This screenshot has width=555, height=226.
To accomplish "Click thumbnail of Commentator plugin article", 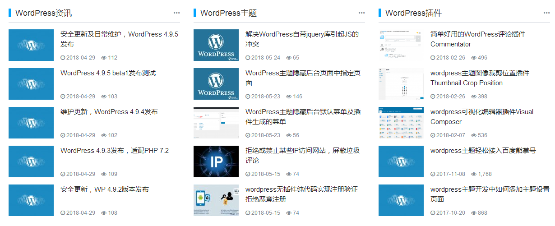I will click(401, 45).
